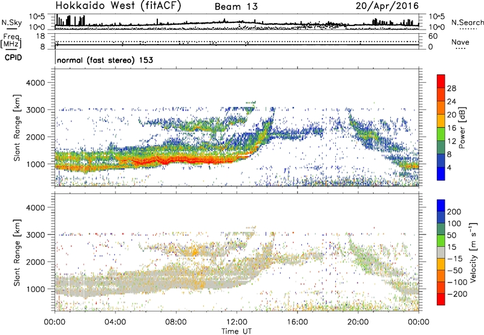Screen dimensions: 484x335
Task: Click the "Velocity [m s-1]" colorbar title
Action: (473, 252)
